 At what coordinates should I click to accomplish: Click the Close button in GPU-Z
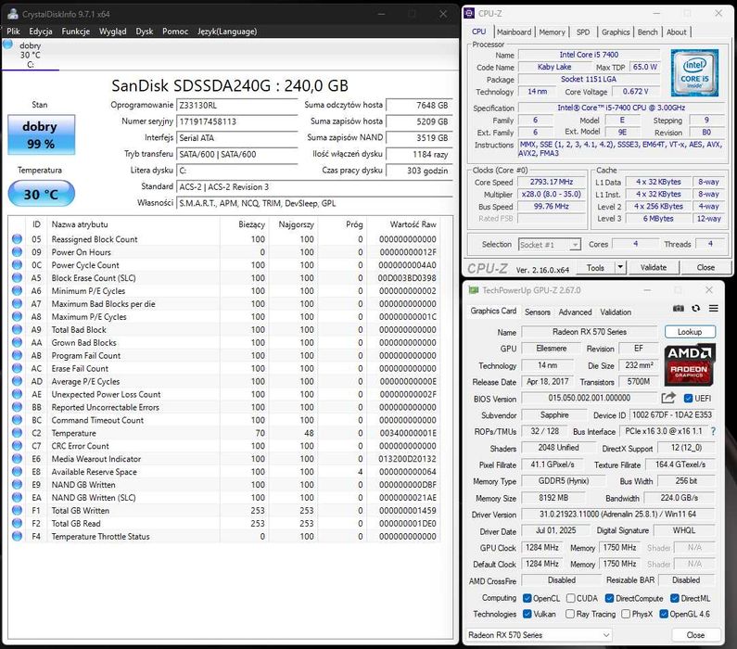[x=695, y=635]
